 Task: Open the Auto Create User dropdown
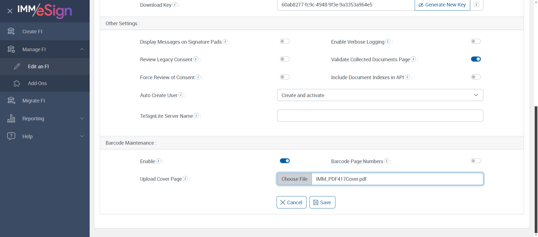coord(380,95)
